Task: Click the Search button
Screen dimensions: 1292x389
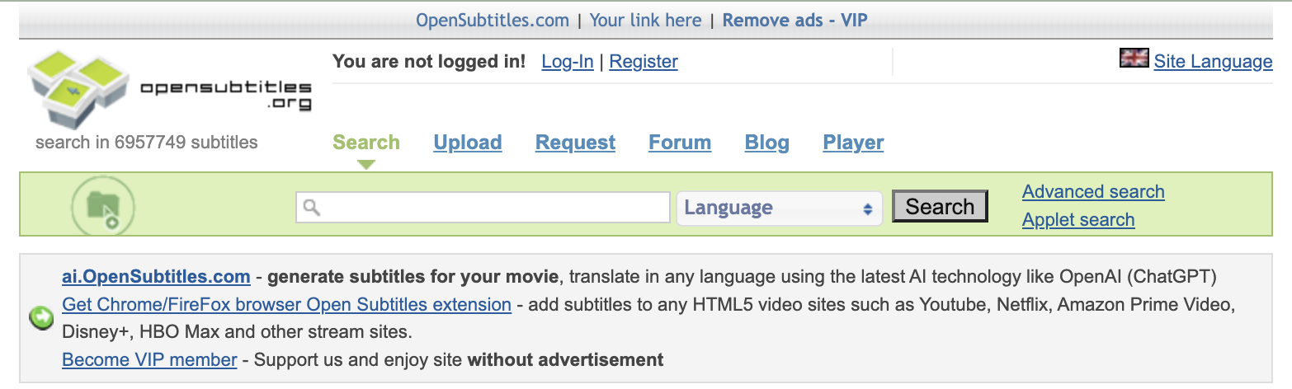Action: (x=940, y=207)
